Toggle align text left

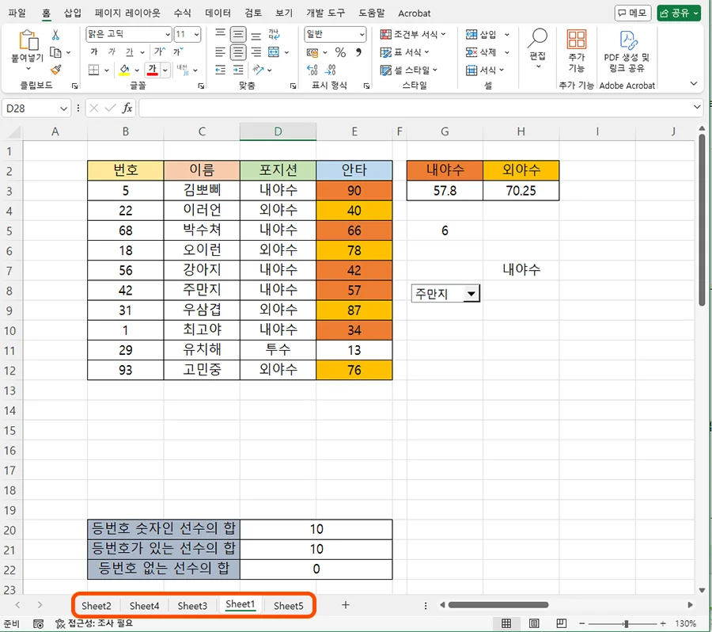[x=220, y=51]
